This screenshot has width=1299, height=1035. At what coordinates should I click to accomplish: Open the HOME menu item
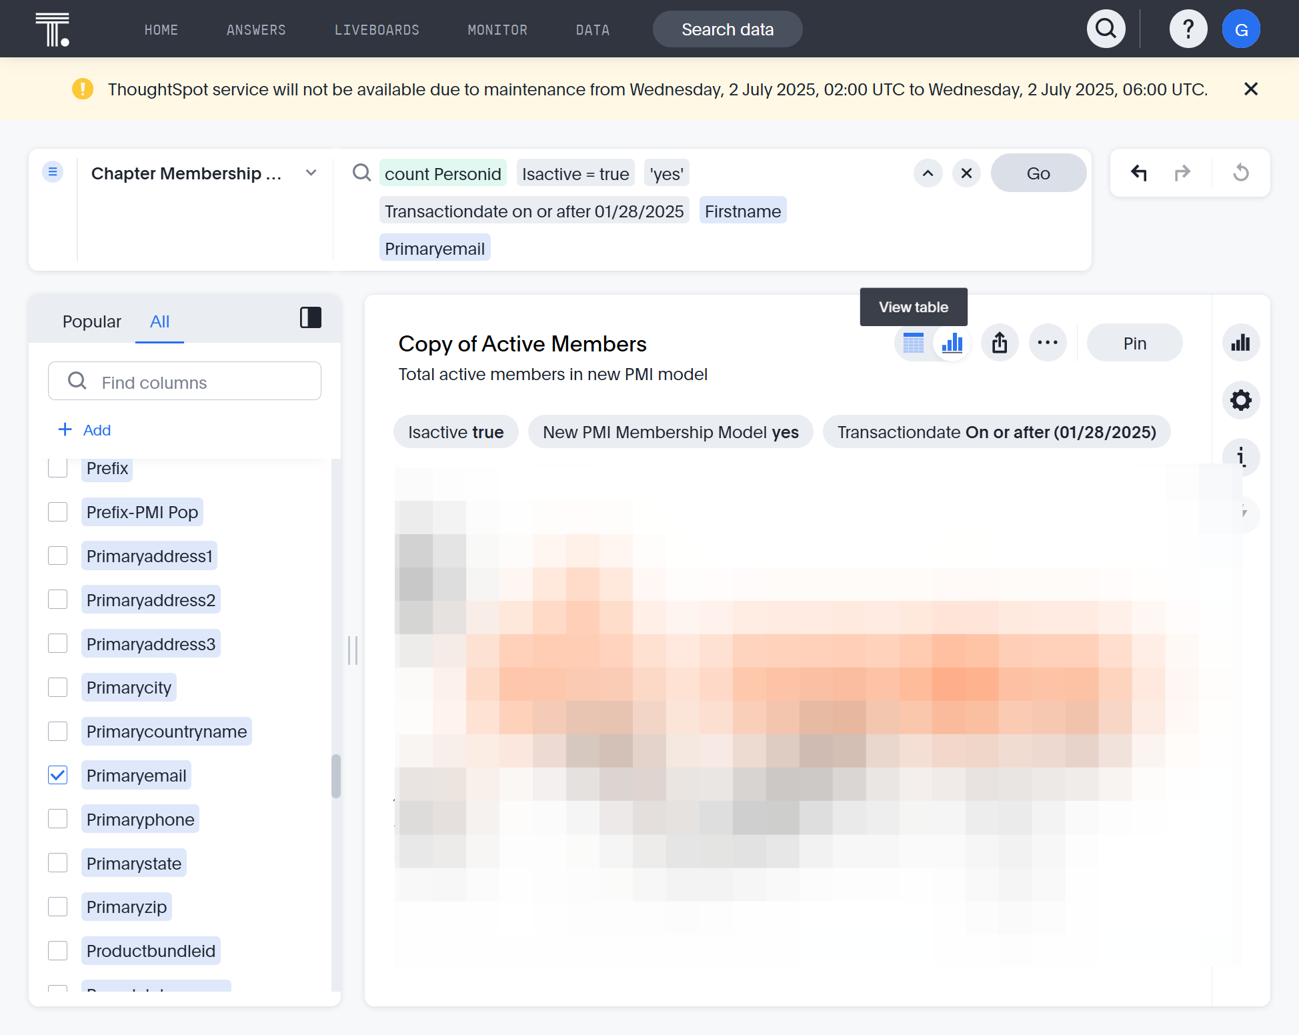[161, 30]
